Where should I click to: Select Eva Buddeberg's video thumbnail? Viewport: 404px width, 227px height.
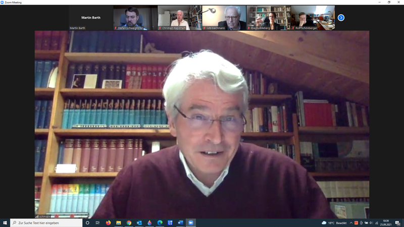(268, 18)
